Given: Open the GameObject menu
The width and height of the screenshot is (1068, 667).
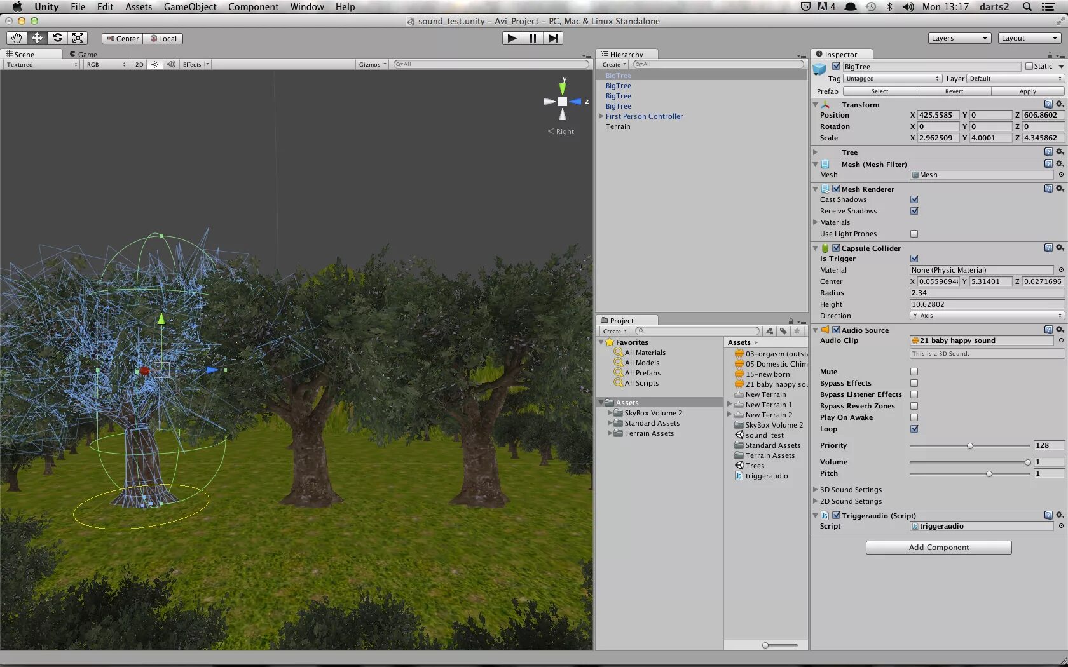Looking at the screenshot, I should [x=190, y=7].
